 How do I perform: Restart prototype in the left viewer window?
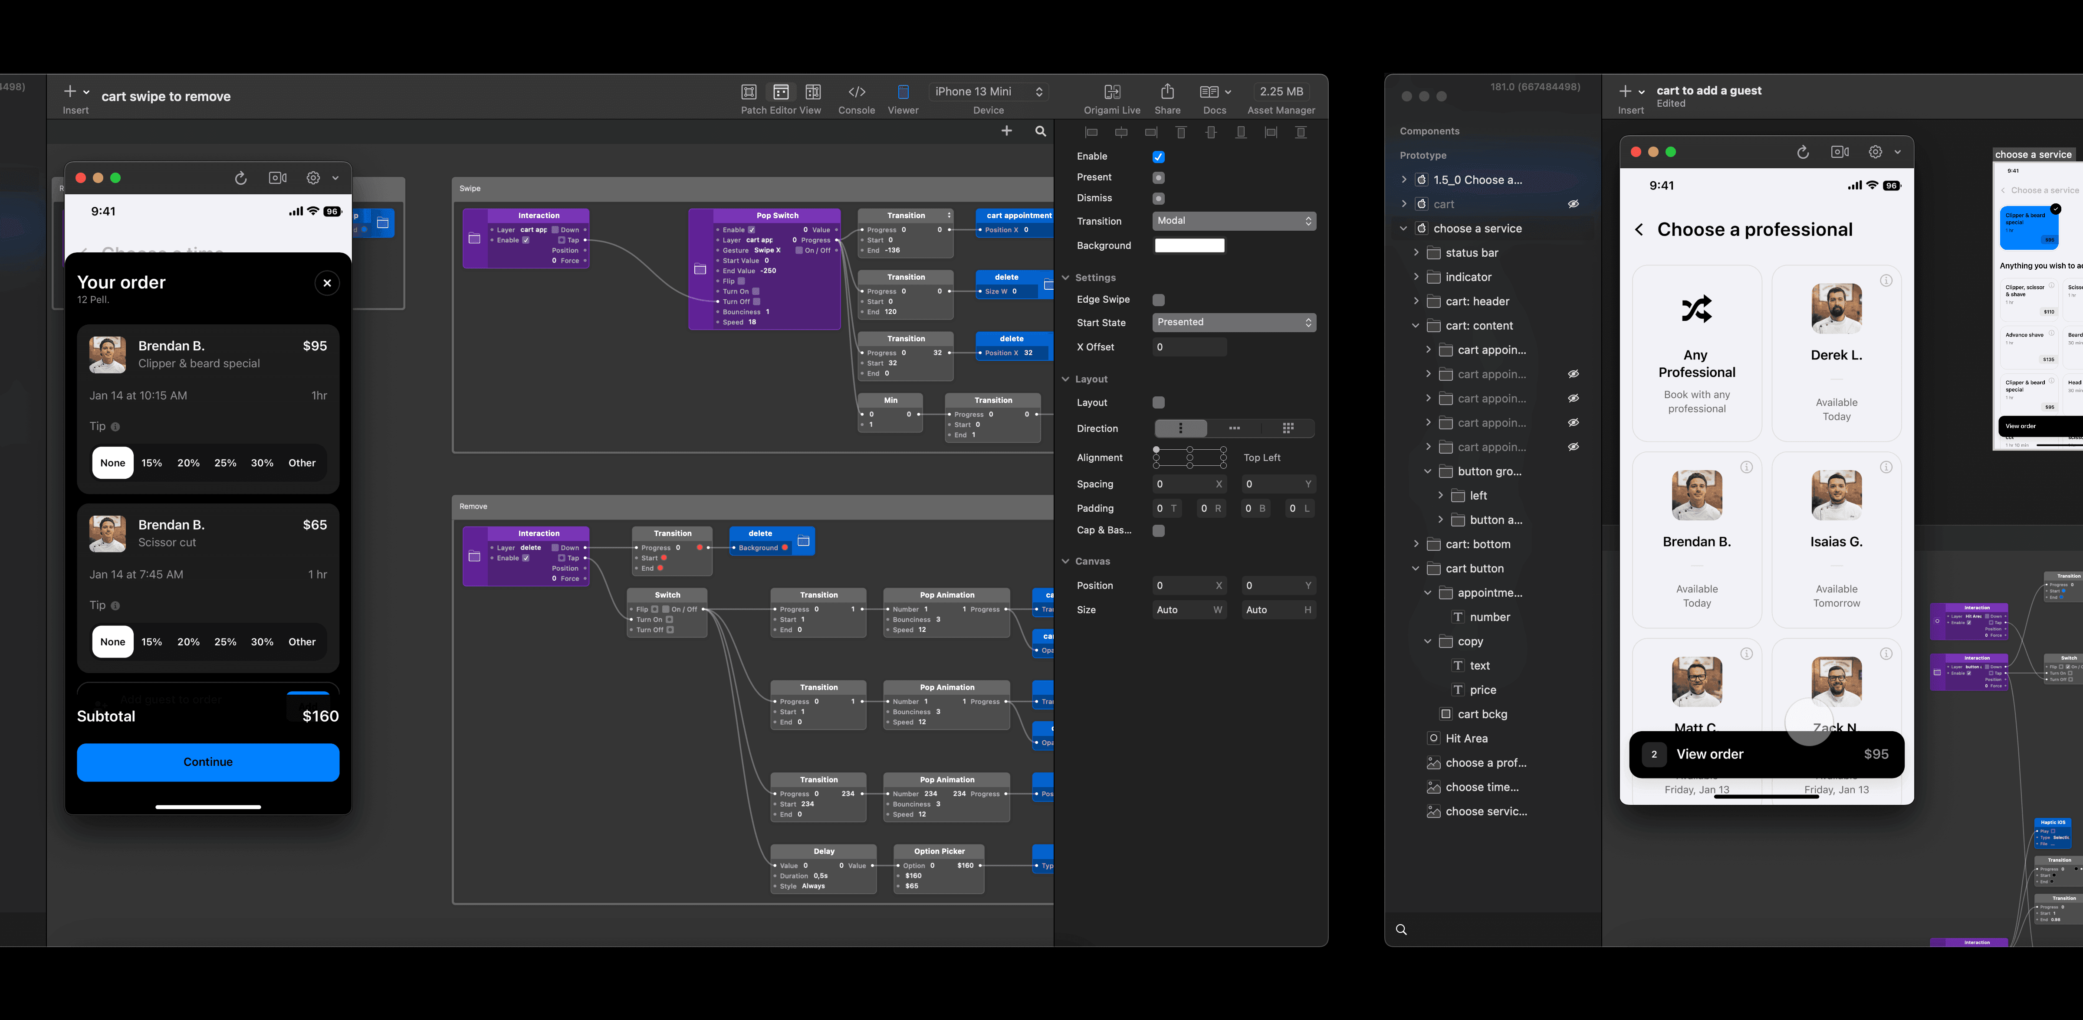point(240,178)
